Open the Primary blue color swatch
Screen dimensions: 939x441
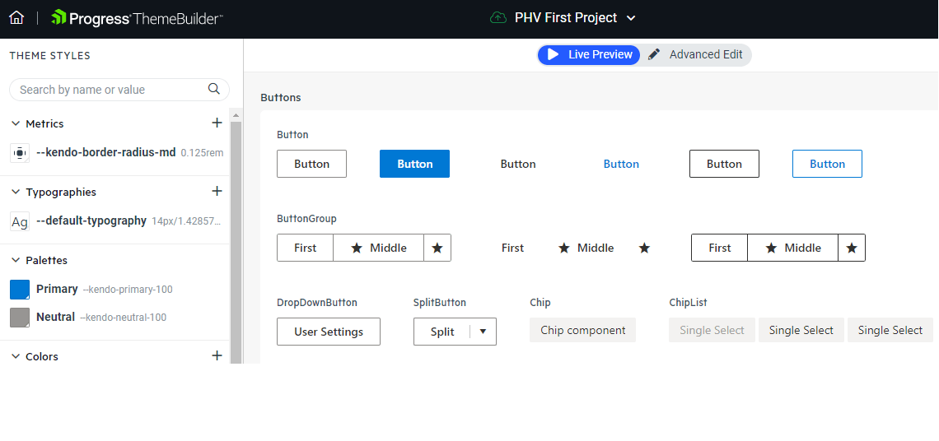pos(20,290)
